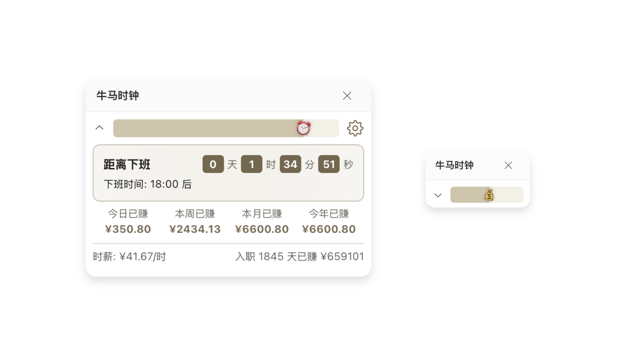Click the 今年已赚 earnings amount
The height and width of the screenshot is (362, 643).
coord(329,229)
